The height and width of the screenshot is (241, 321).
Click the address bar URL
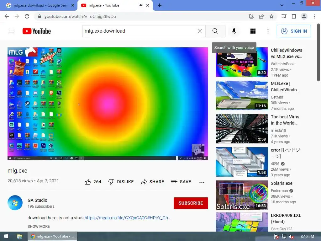pos(80,16)
